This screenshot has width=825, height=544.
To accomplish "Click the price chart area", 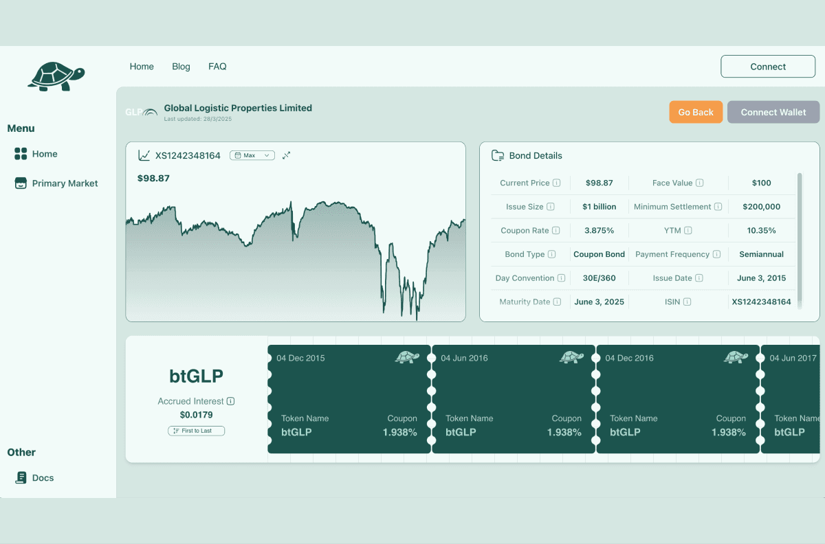I will click(x=296, y=261).
